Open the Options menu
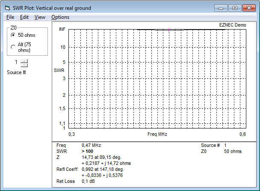This screenshot has height=191, width=260. (60, 17)
